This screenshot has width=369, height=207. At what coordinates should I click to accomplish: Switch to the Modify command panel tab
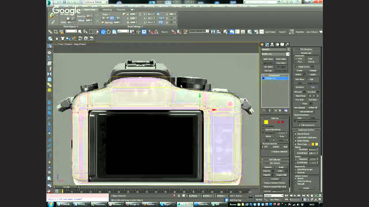[267, 45]
